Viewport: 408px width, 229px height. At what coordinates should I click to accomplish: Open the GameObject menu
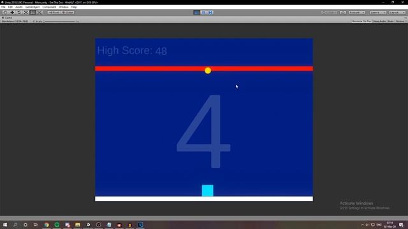[x=33, y=7]
